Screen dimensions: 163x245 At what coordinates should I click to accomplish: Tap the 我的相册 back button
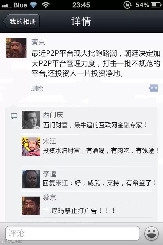pyautogui.click(x=22, y=21)
